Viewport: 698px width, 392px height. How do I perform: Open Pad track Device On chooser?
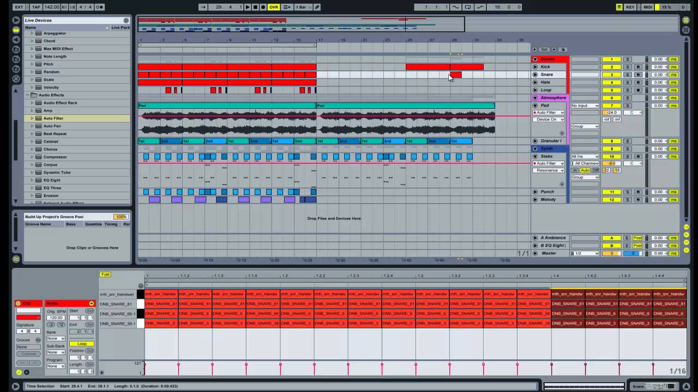[549, 119]
